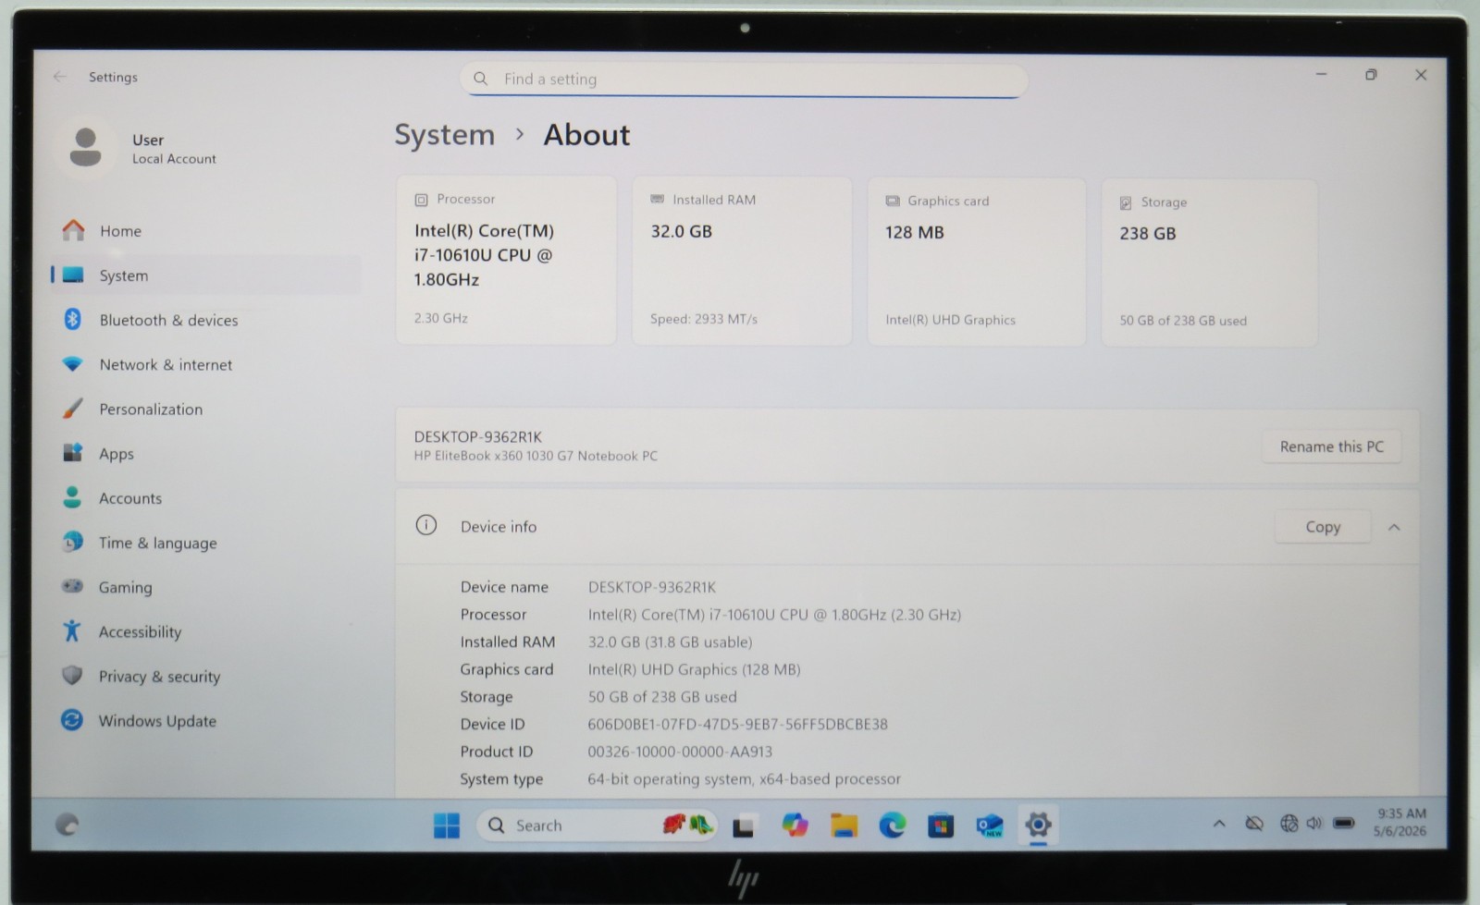Click the System type value text
Viewport: 1480px width, 905px height.
pyautogui.click(x=744, y=779)
